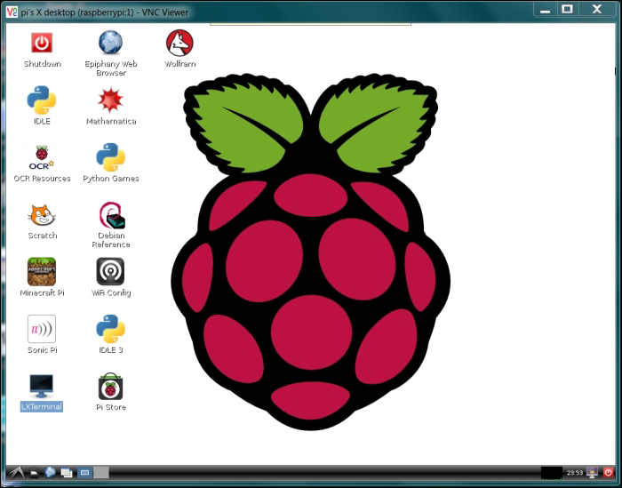Click the LXTerminal highlighted label
This screenshot has width=622, height=488.
point(42,407)
